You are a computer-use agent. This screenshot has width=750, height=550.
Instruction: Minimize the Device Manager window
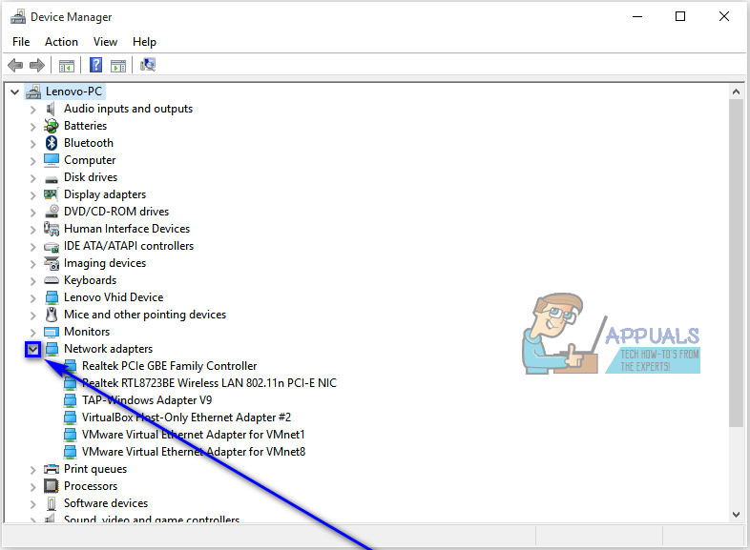637,17
